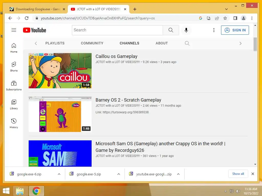Open the Microsoft SAM video thumbnail
The width and height of the screenshot is (262, 196).
[60, 153]
